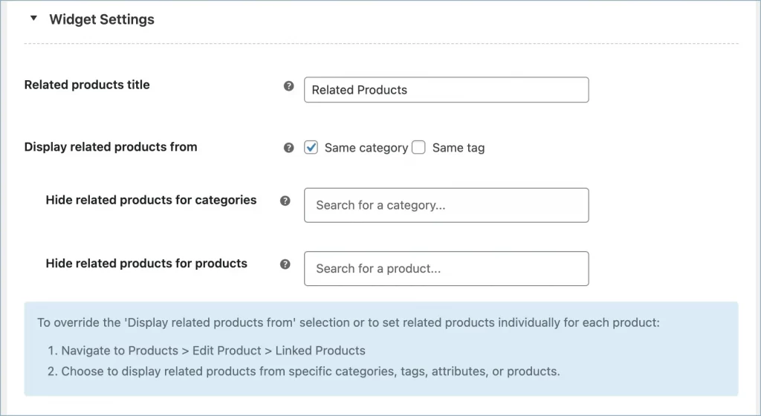Click help icon beside Hide related products for products
Screen dimensions: 761x416
pos(285,264)
